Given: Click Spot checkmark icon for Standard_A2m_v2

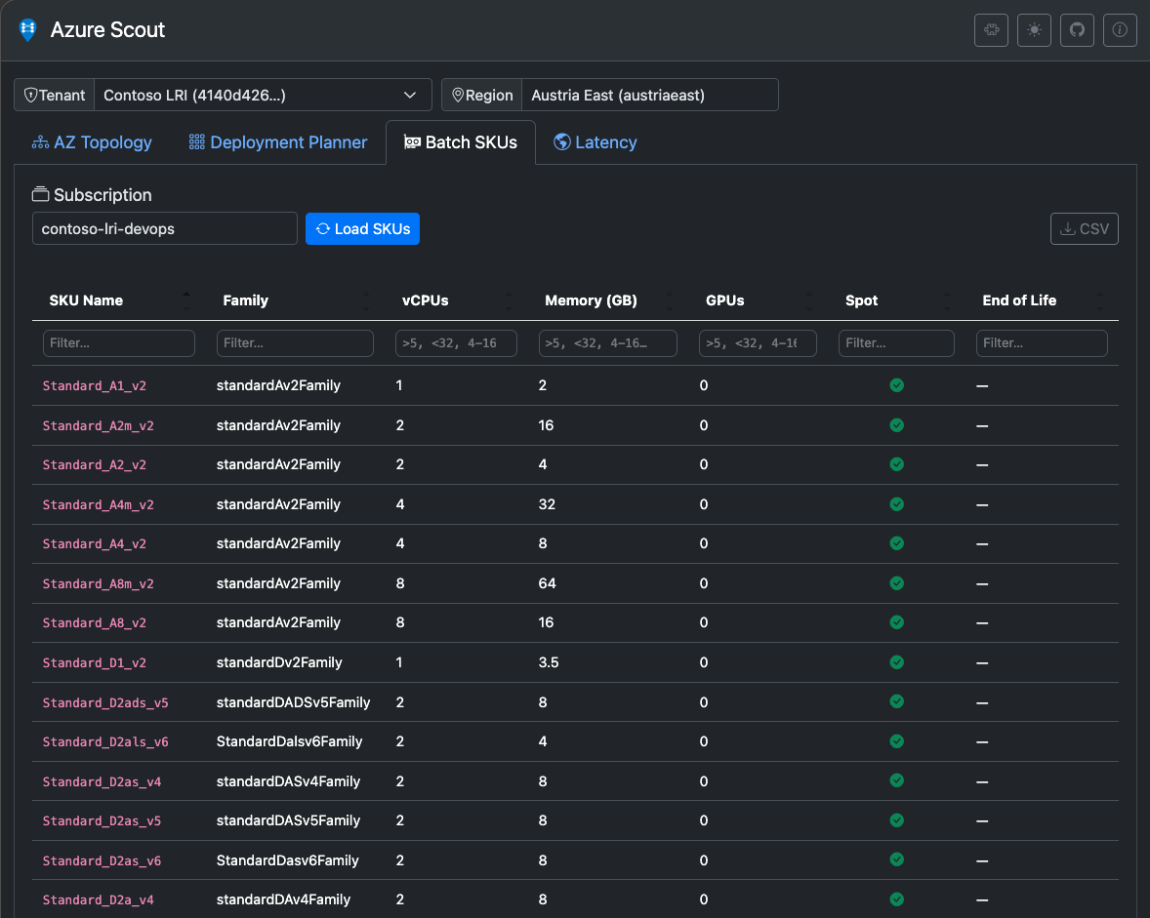Looking at the screenshot, I should point(896,425).
